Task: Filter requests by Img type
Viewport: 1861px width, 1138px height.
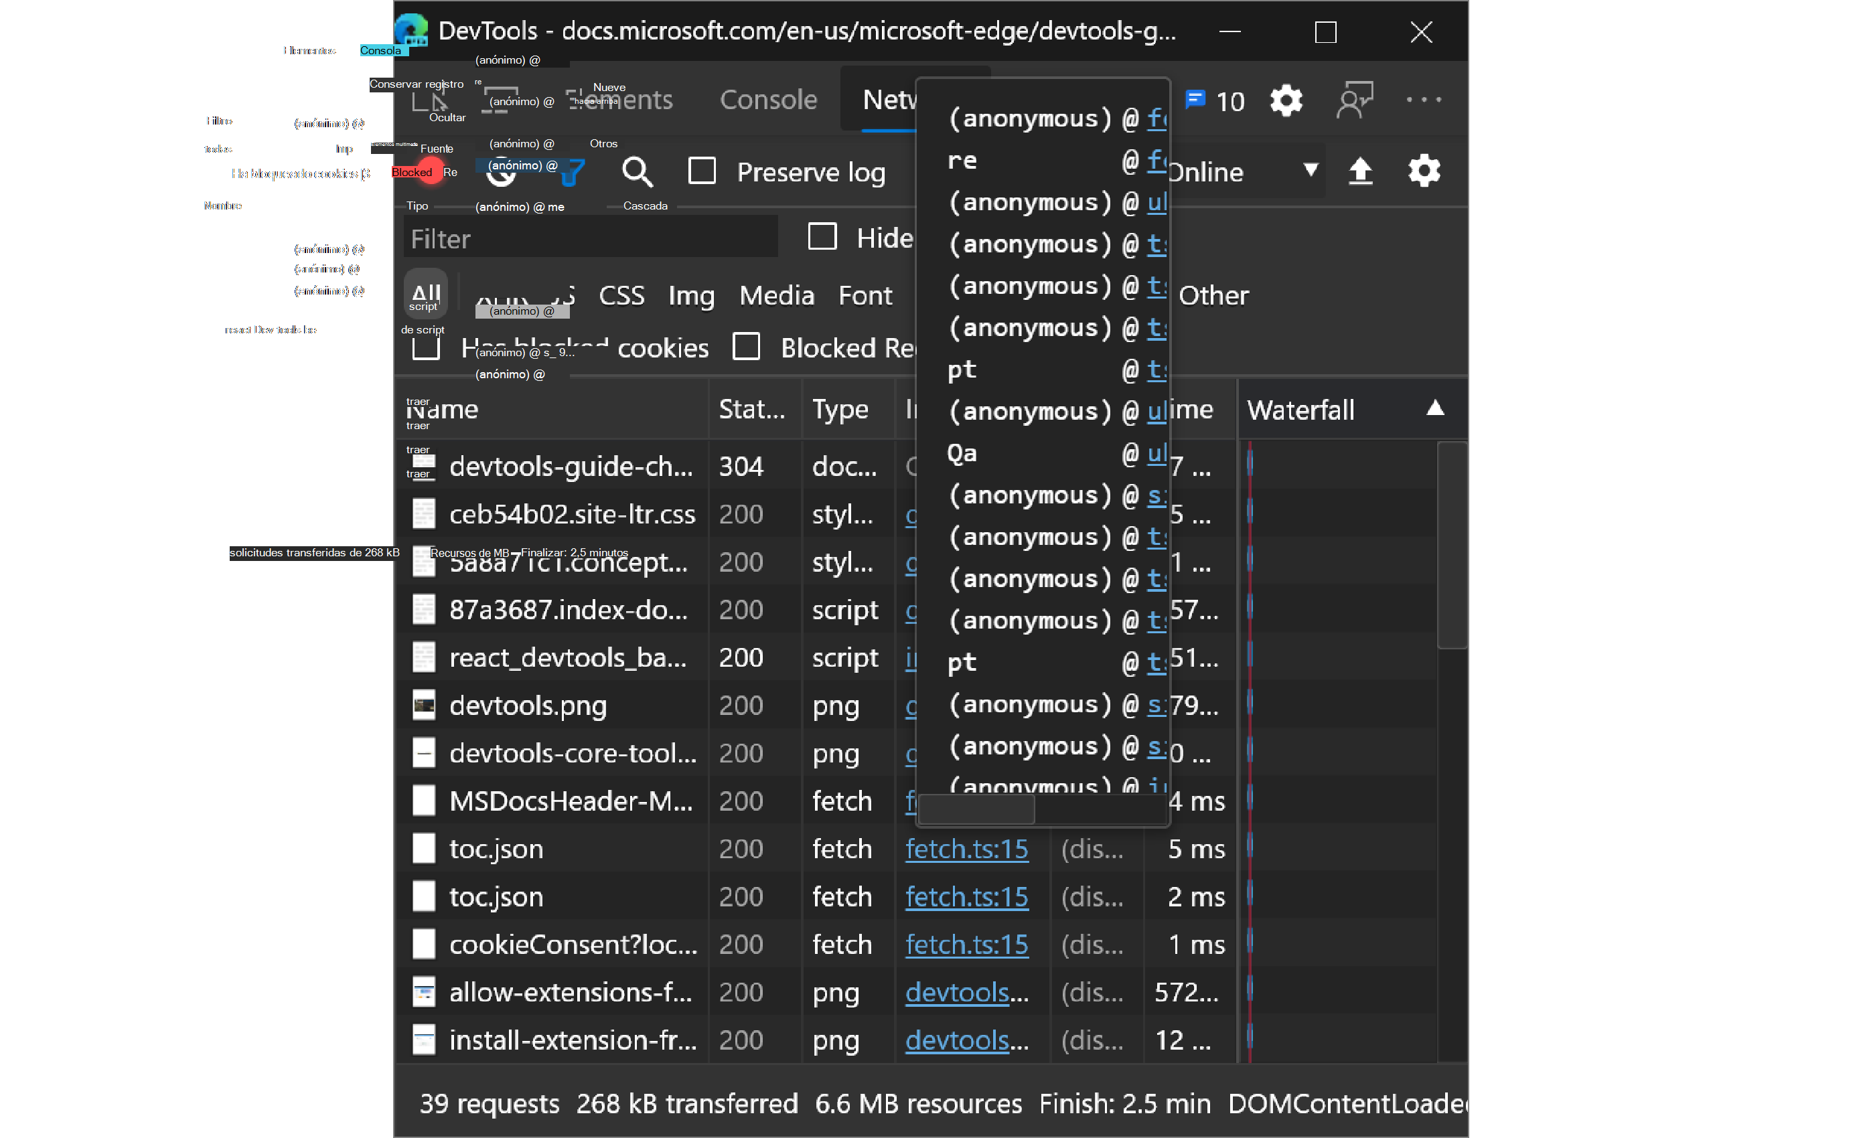Action: [691, 295]
